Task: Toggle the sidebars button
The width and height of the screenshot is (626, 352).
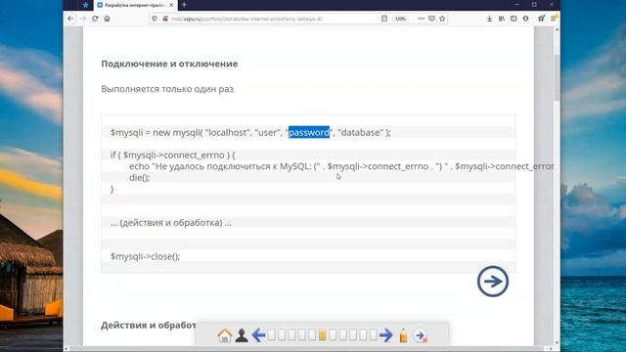Action: click(x=514, y=19)
